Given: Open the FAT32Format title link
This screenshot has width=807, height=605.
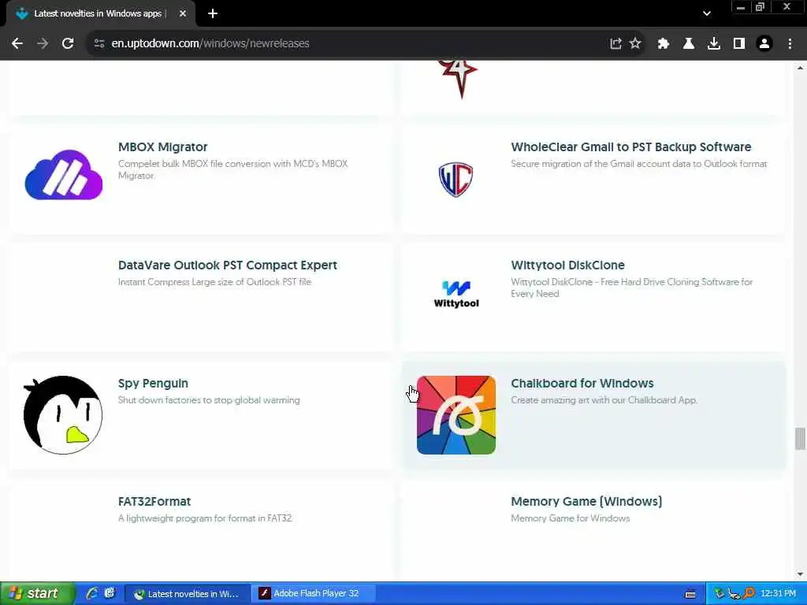Looking at the screenshot, I should (x=154, y=502).
